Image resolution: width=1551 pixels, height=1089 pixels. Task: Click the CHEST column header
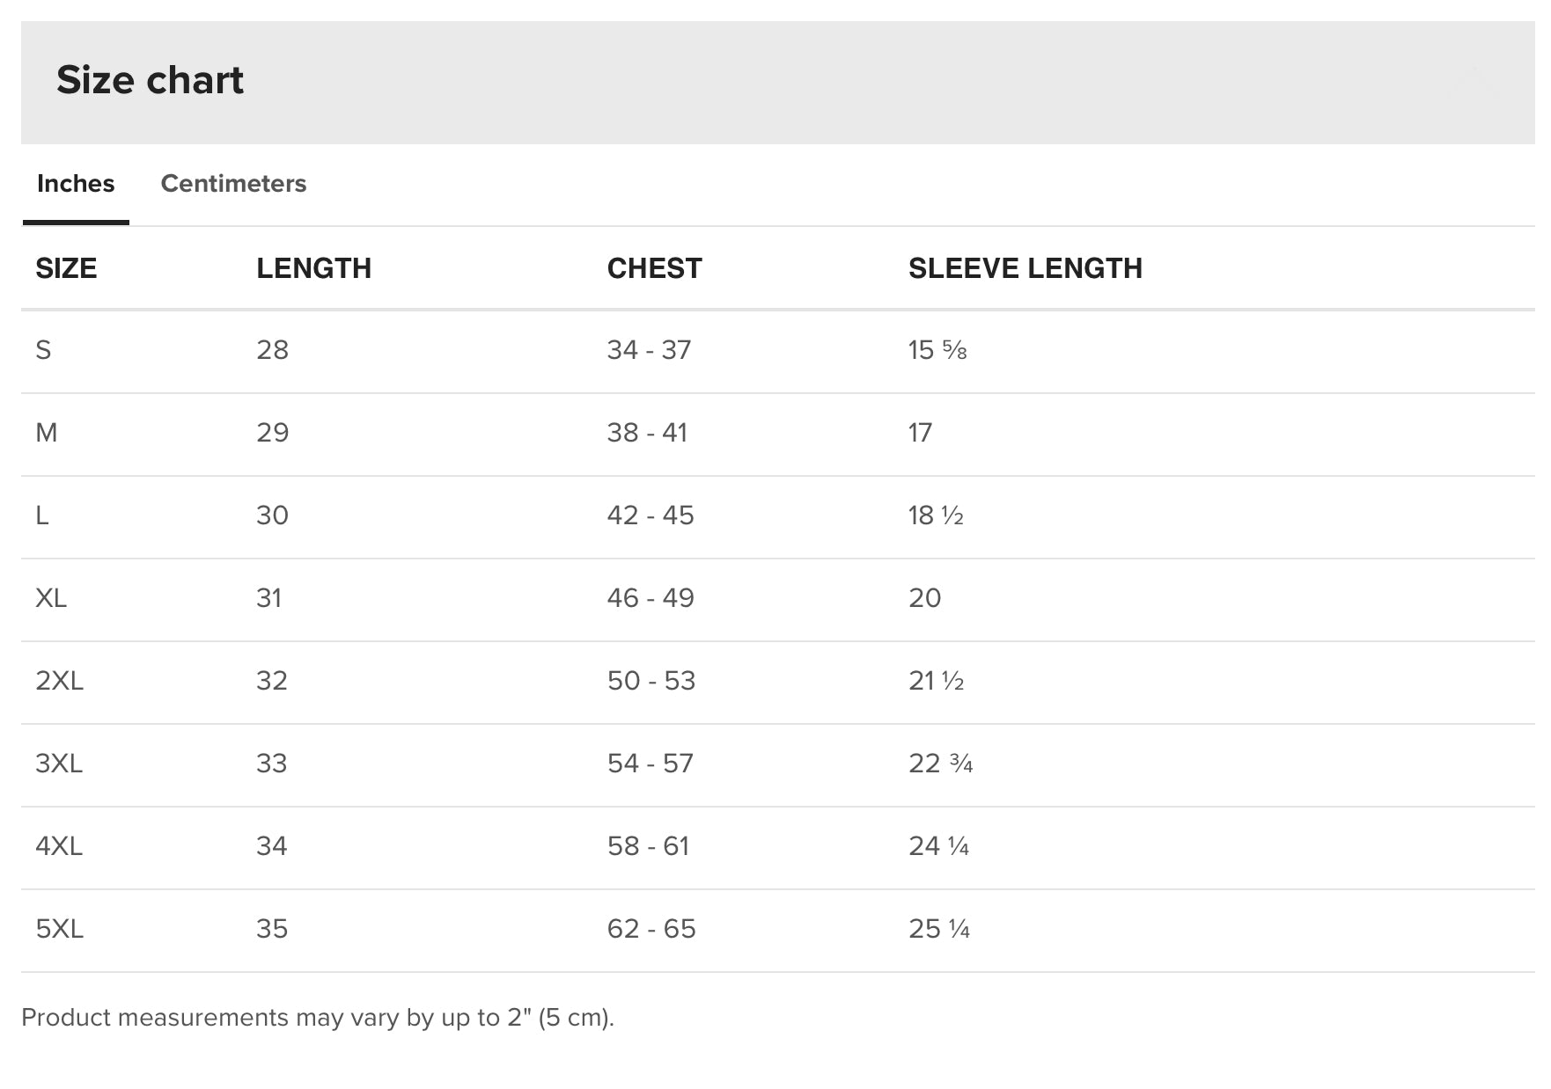pos(654,268)
